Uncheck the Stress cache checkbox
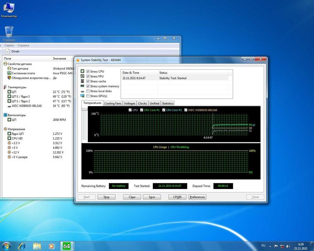314x251 pixels. click(x=88, y=81)
